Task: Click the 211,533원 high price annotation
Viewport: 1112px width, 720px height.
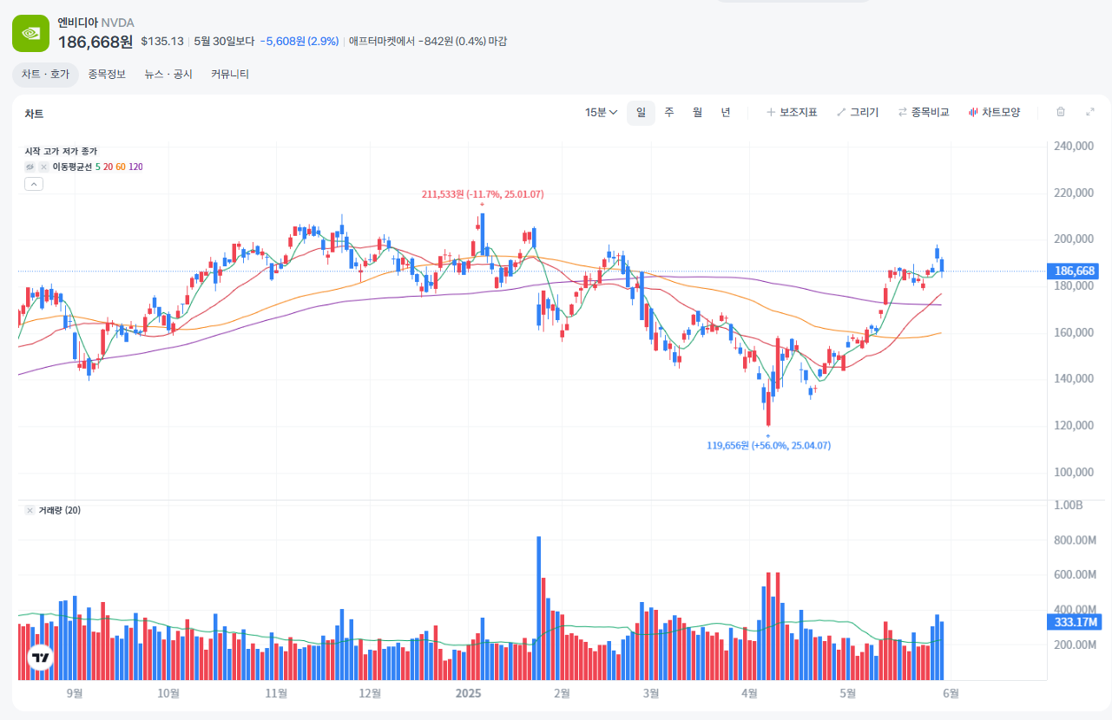Action: click(x=483, y=194)
